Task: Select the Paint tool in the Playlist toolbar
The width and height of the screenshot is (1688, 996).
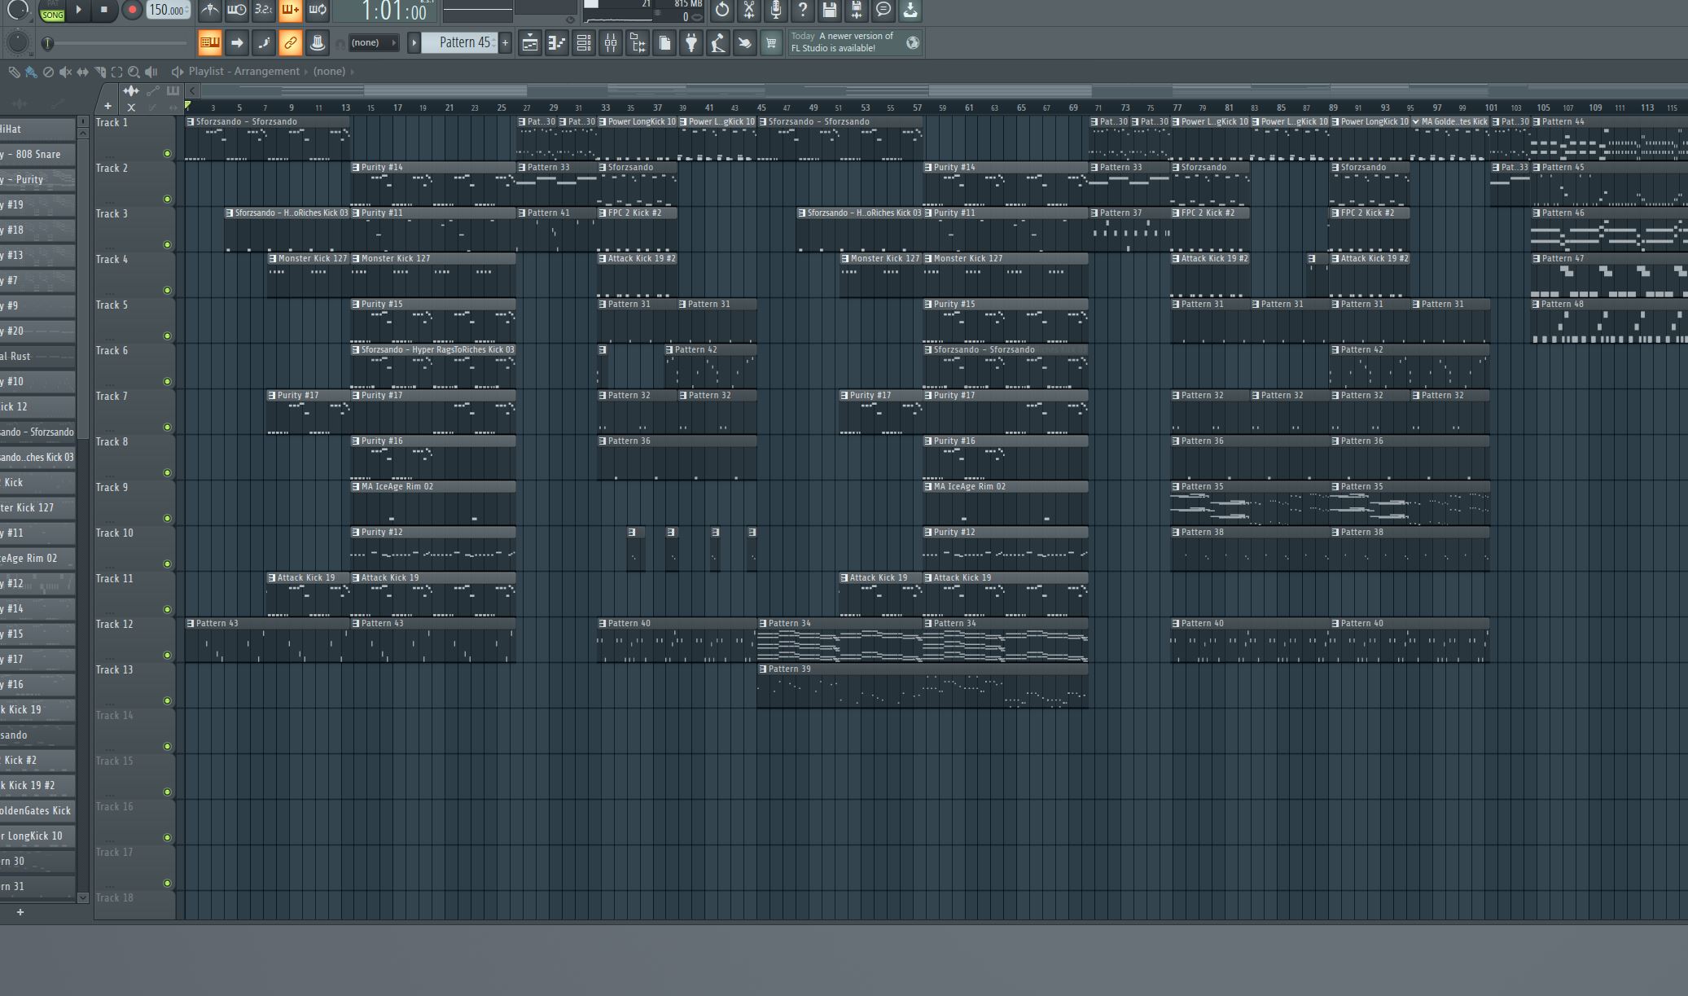Action: tap(31, 72)
